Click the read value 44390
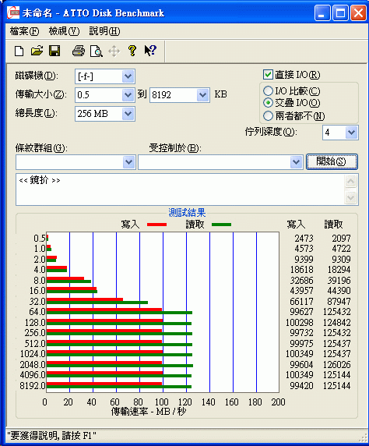This screenshot has height=446, width=369. [339, 291]
